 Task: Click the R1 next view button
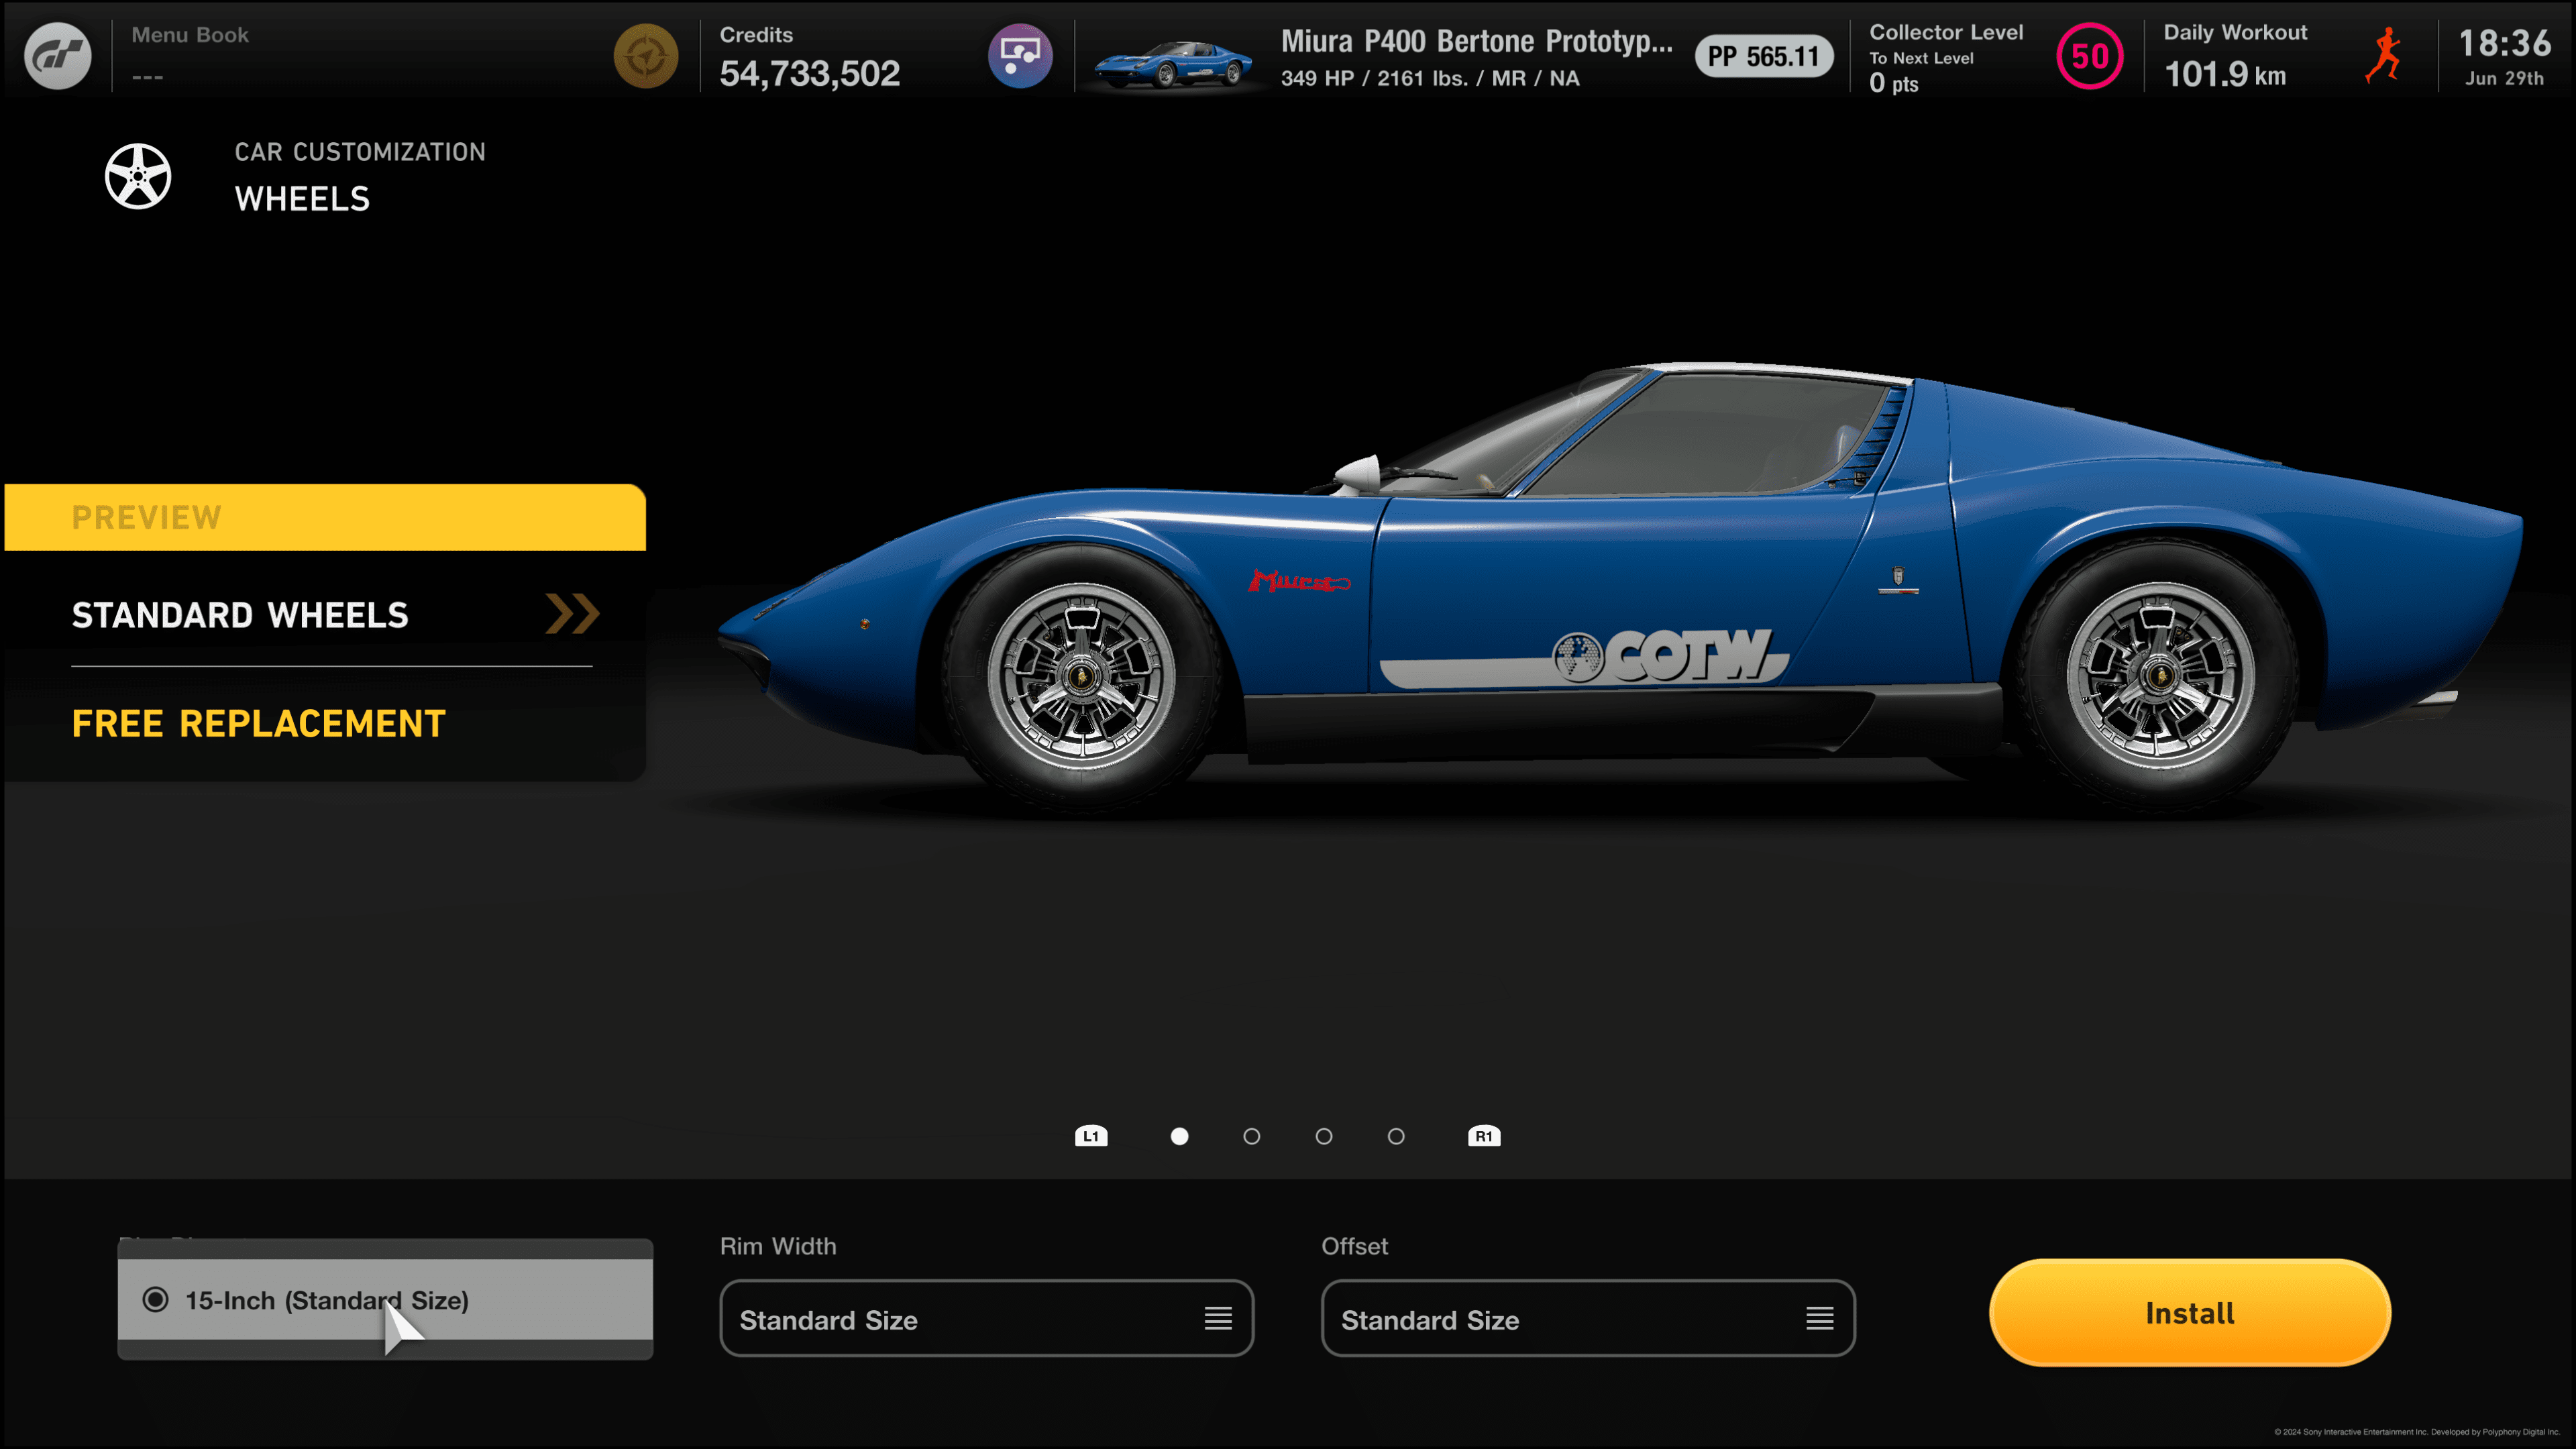(1484, 1136)
